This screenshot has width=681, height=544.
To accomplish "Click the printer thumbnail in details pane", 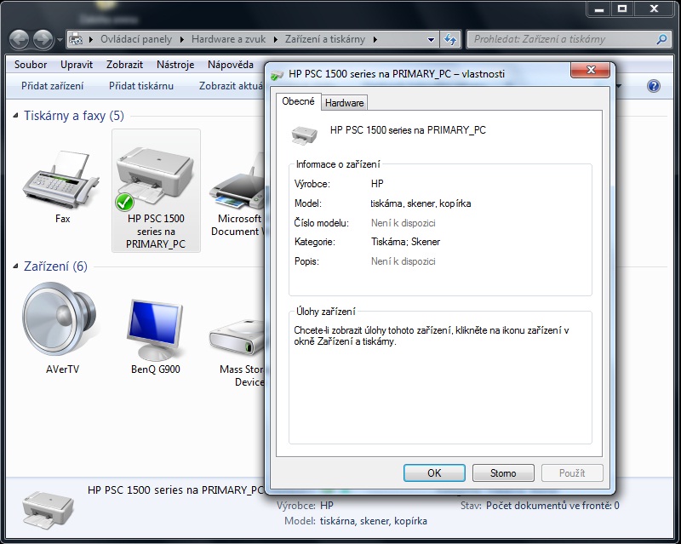I will click(x=48, y=509).
